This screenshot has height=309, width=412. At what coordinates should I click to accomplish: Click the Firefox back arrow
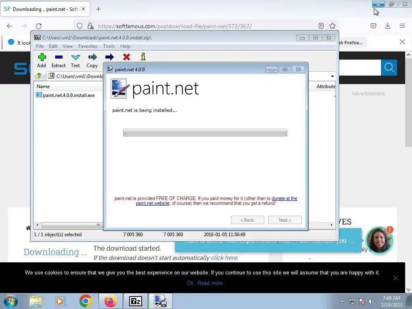(10, 26)
